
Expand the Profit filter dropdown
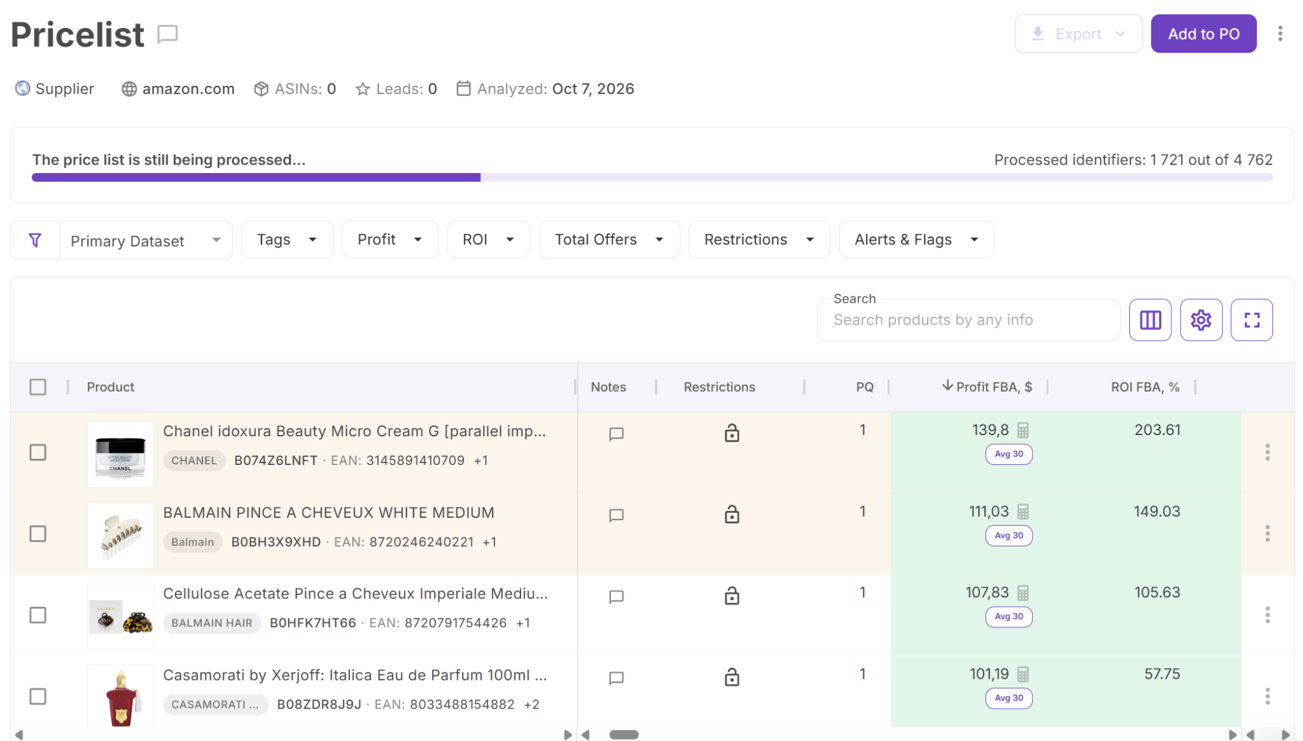pos(389,240)
